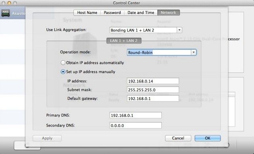Open the Password tab

tap(112, 13)
